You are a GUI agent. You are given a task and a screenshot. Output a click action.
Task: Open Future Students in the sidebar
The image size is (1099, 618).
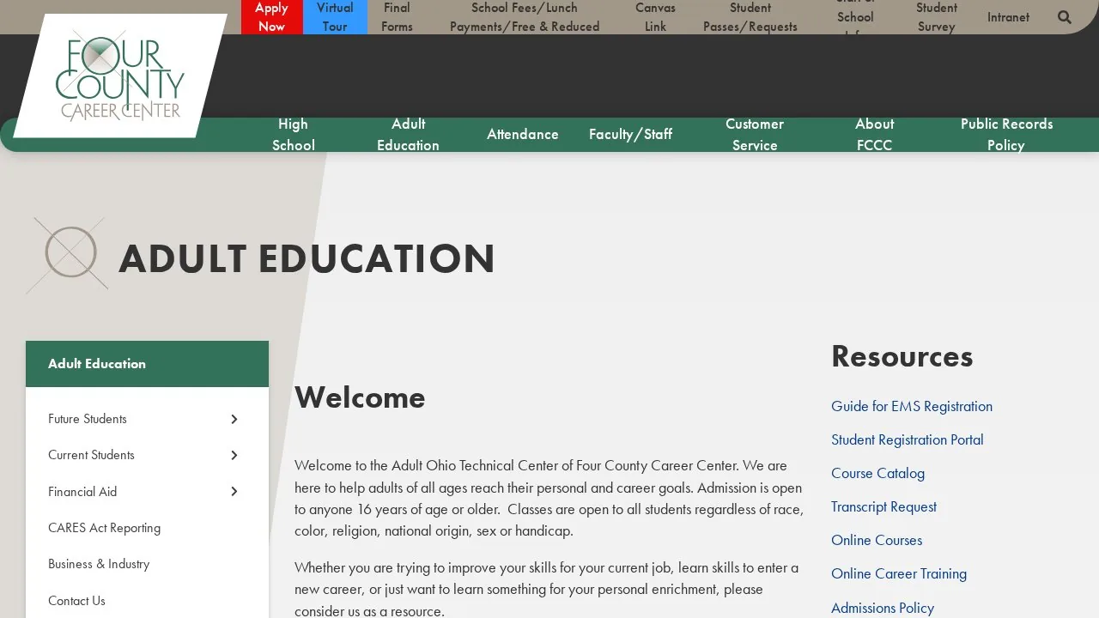tap(88, 419)
